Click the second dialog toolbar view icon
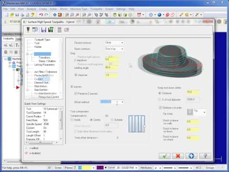 click(35, 30)
